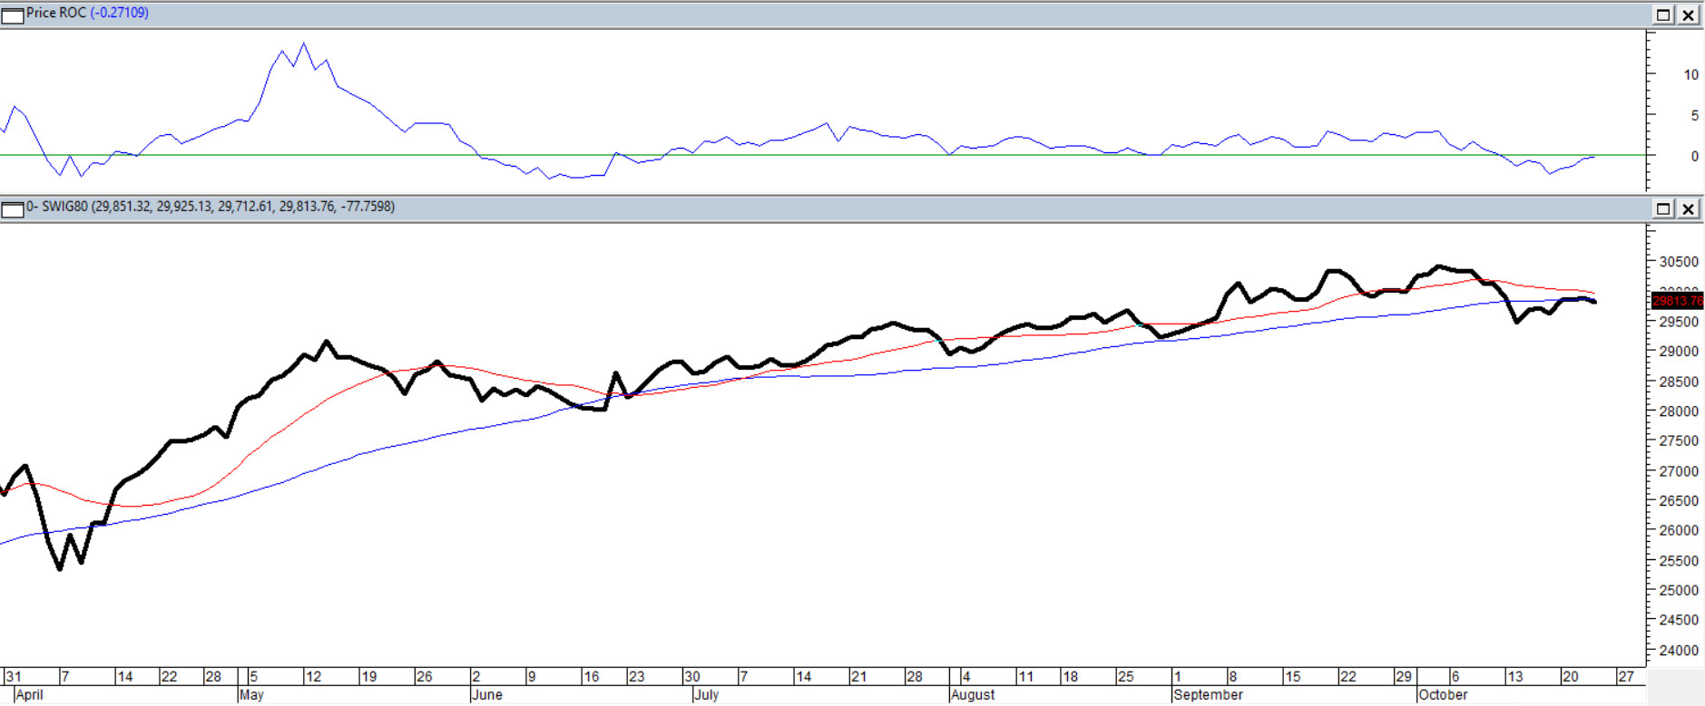Select the September label on time axis
This screenshot has height=706, width=1705.
(x=1208, y=695)
